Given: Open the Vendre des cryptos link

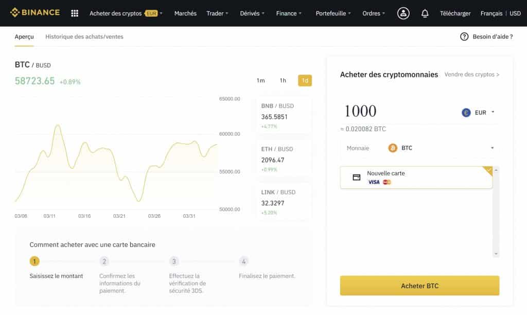Looking at the screenshot, I should 471,74.
